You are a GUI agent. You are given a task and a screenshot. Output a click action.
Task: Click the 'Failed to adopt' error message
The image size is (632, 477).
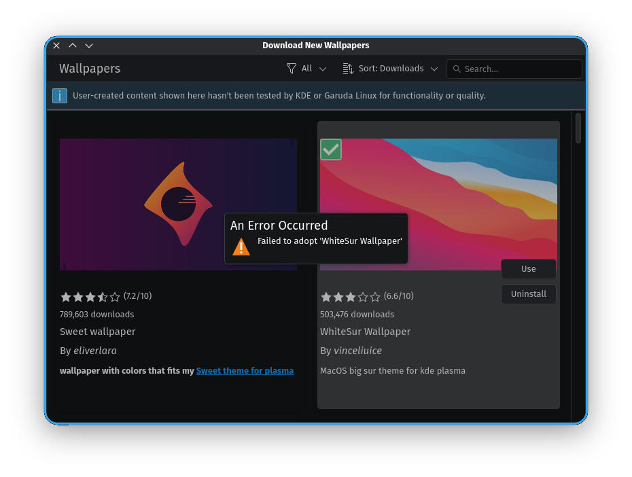coord(330,241)
